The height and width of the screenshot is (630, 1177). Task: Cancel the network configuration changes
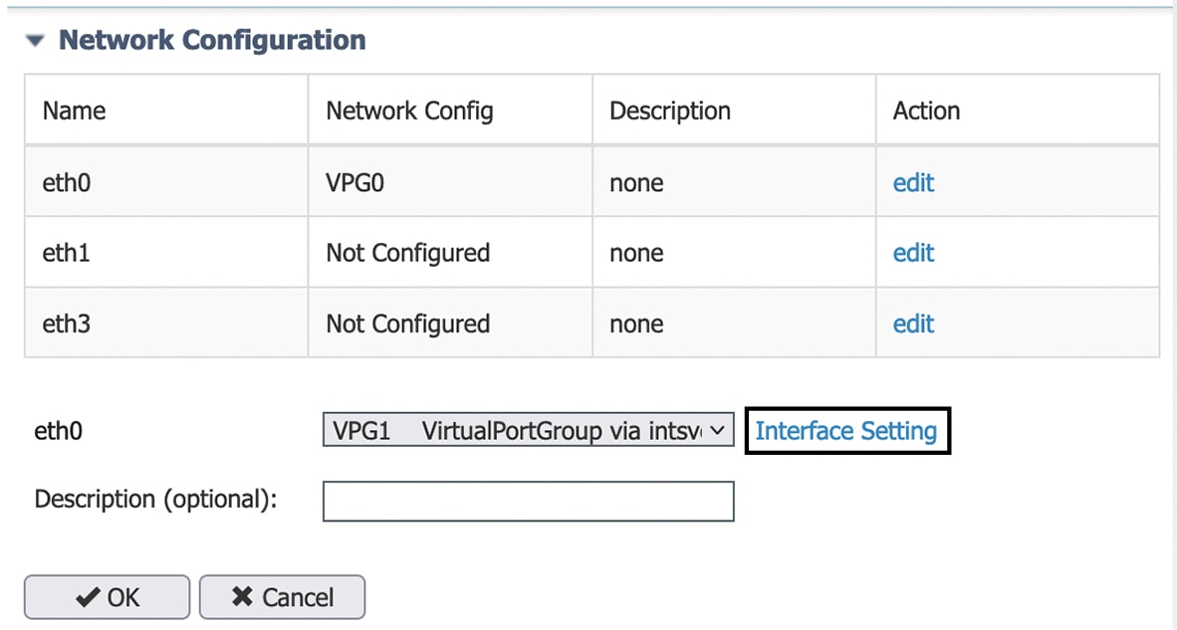tap(282, 597)
